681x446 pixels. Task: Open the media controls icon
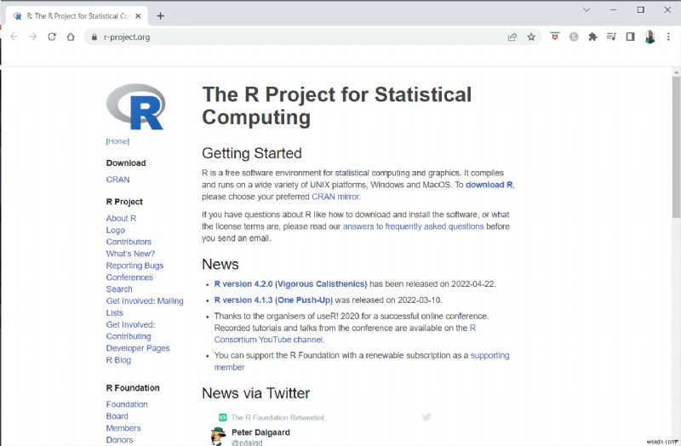point(611,37)
